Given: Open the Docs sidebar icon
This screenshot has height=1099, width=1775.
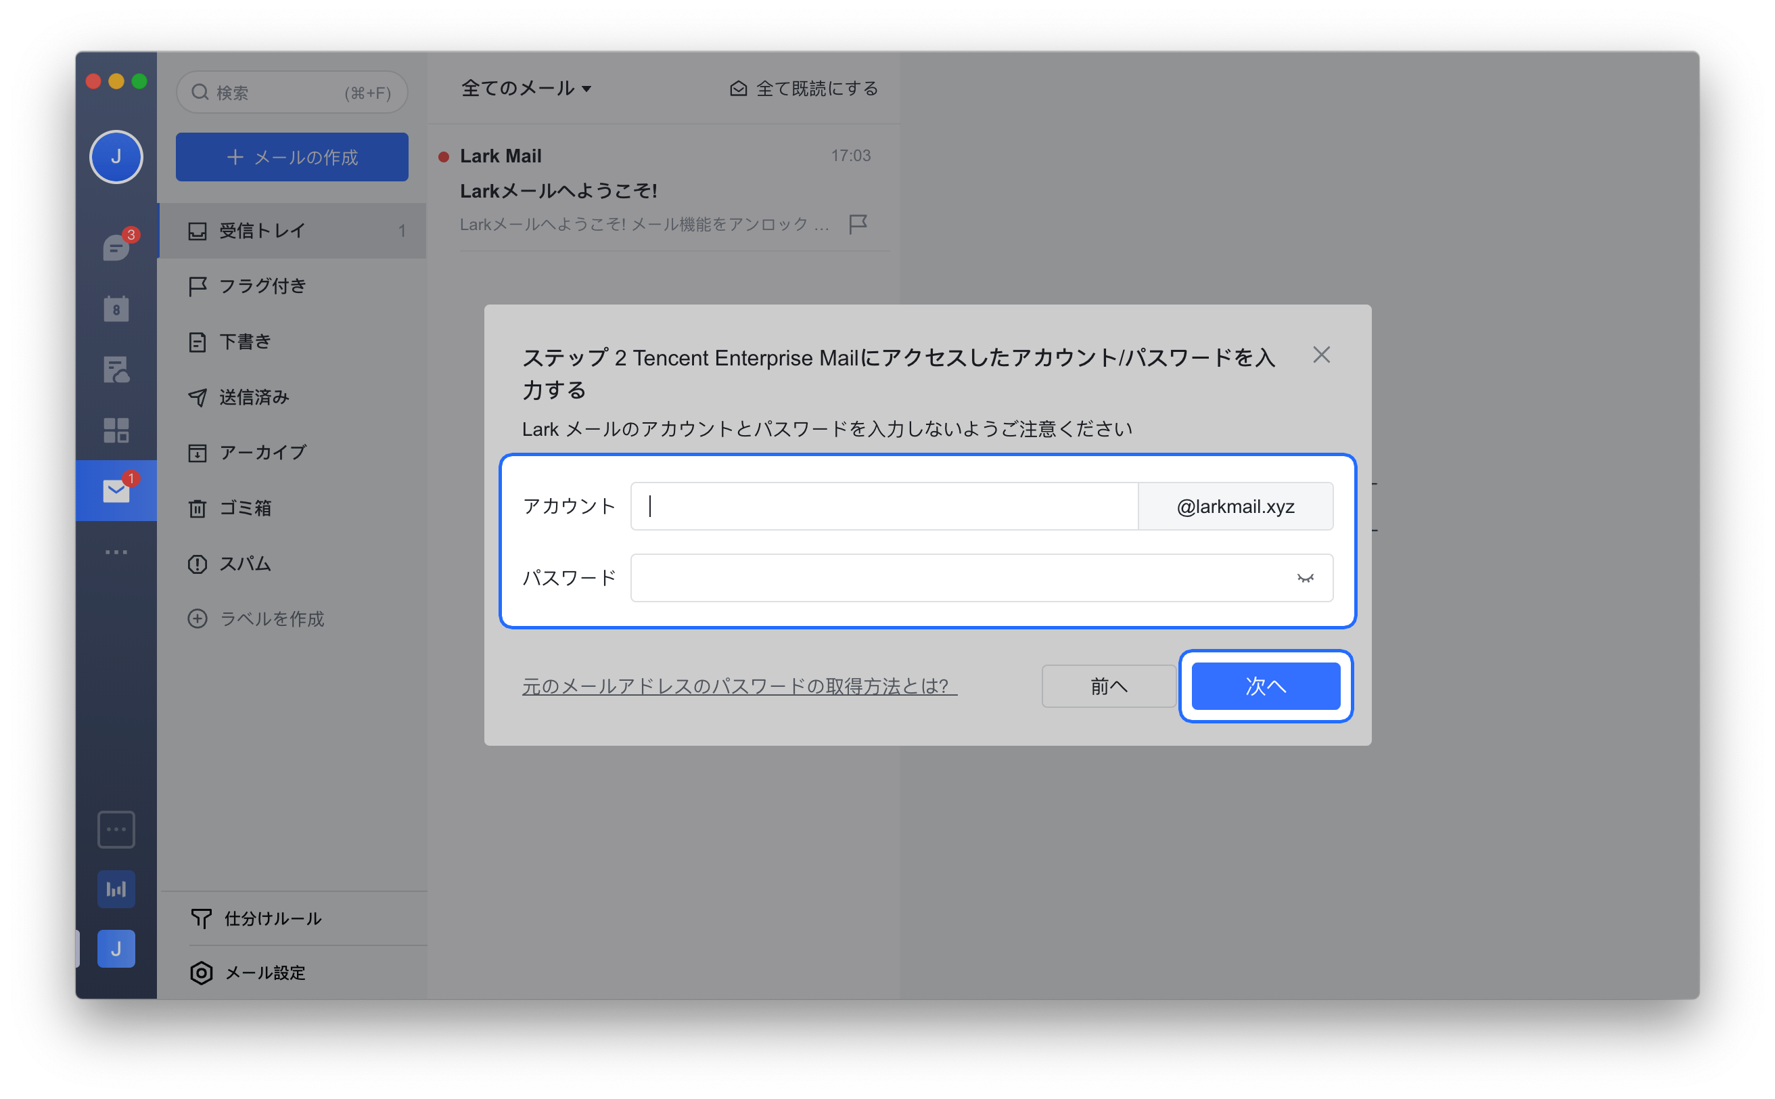Looking at the screenshot, I should pos(116,369).
